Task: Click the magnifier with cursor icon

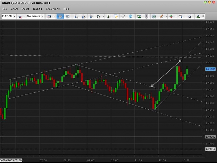Action: pyautogui.click(x=91, y=16)
